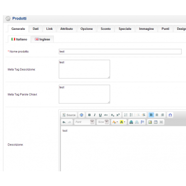This screenshot has height=186, width=186.
Task: Open the text color picker
Action: pyautogui.click(x=115, y=122)
